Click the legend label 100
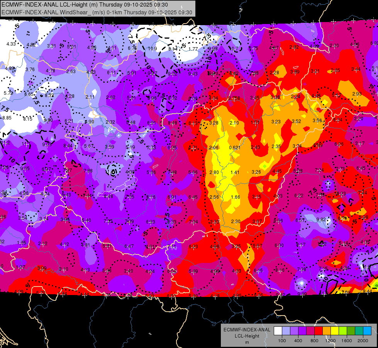This screenshot has height=348, width=378. pos(282,341)
